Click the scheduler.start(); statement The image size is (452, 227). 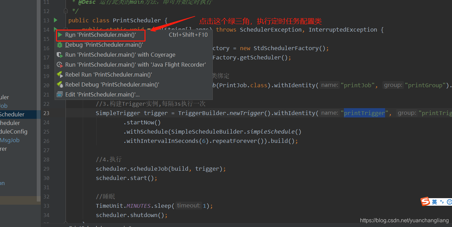point(127,178)
